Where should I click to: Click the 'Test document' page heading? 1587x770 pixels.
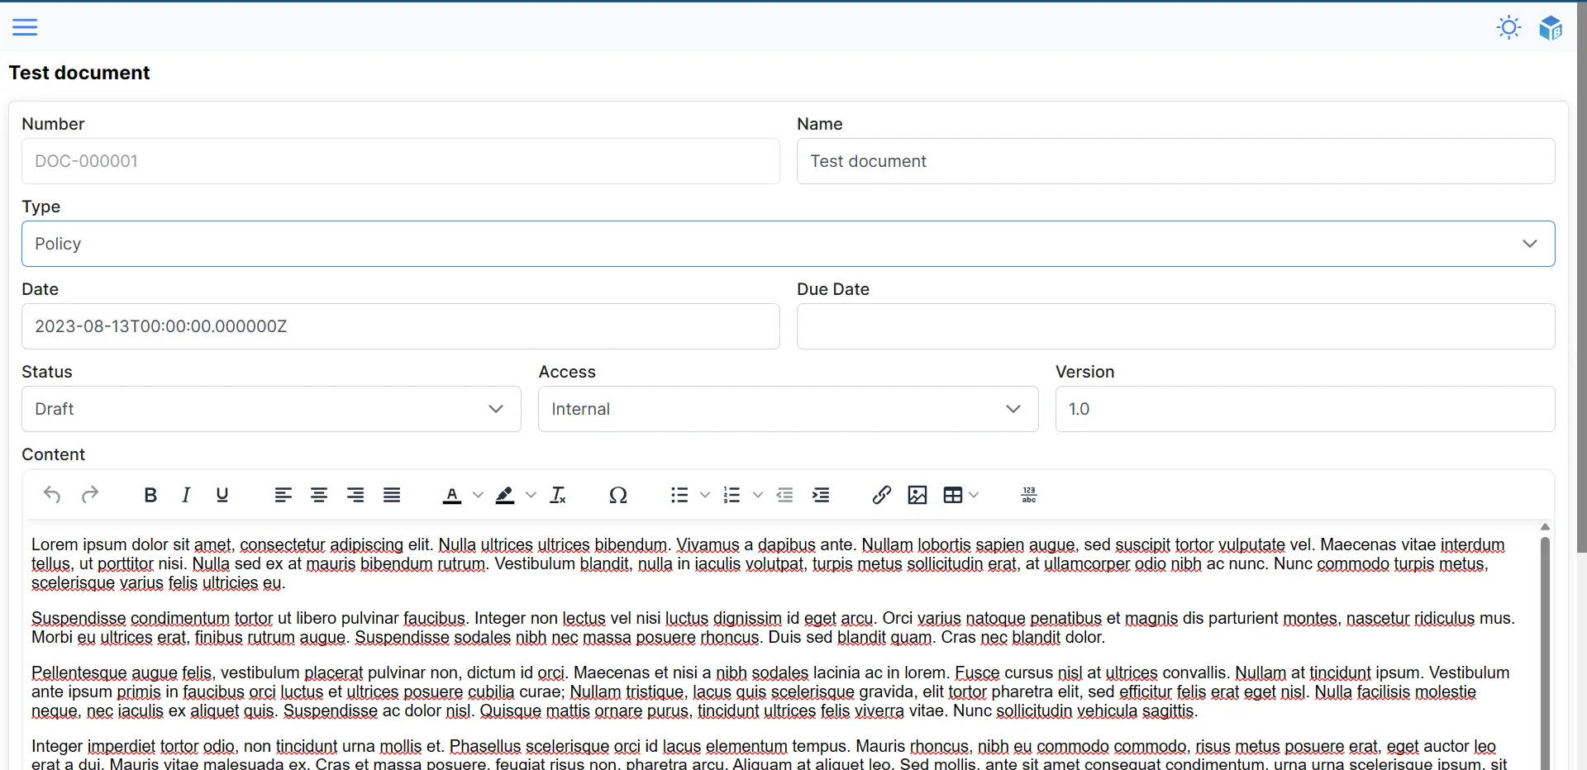(x=79, y=73)
